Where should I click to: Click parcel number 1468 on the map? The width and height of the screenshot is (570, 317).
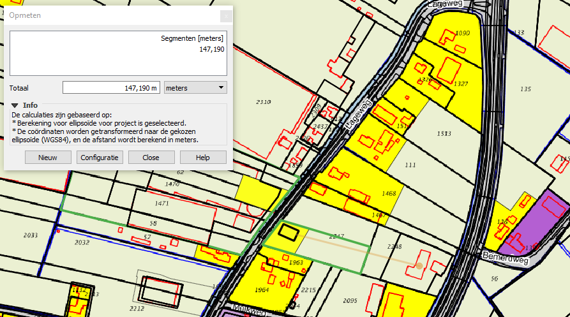pyautogui.click(x=389, y=193)
